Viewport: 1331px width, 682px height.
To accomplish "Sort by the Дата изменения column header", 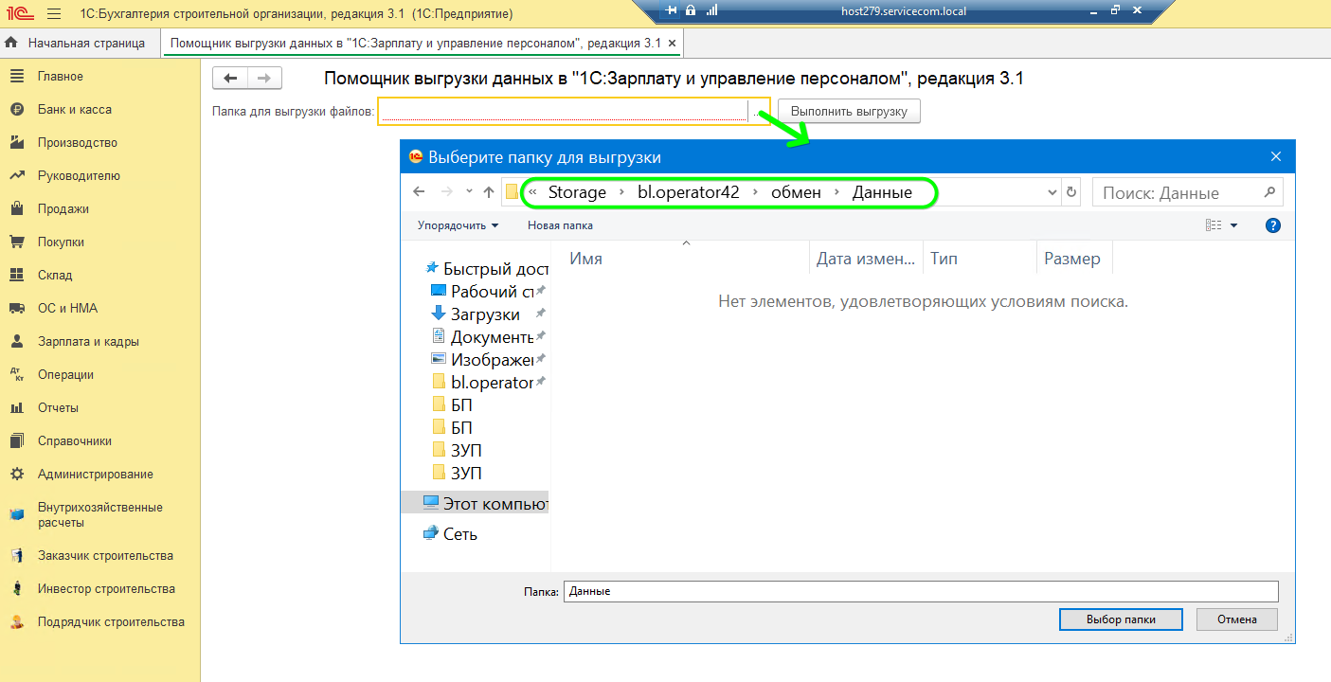I will (x=867, y=259).
